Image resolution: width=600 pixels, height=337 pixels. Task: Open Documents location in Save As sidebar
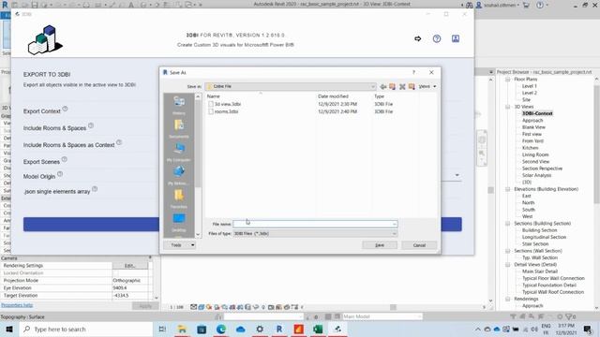tap(179, 128)
